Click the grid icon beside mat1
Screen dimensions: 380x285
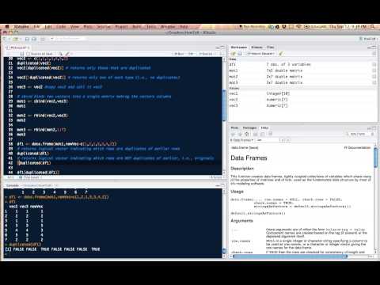(x=374, y=70)
